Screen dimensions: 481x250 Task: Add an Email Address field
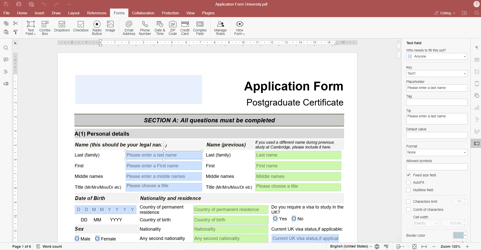(x=129, y=28)
